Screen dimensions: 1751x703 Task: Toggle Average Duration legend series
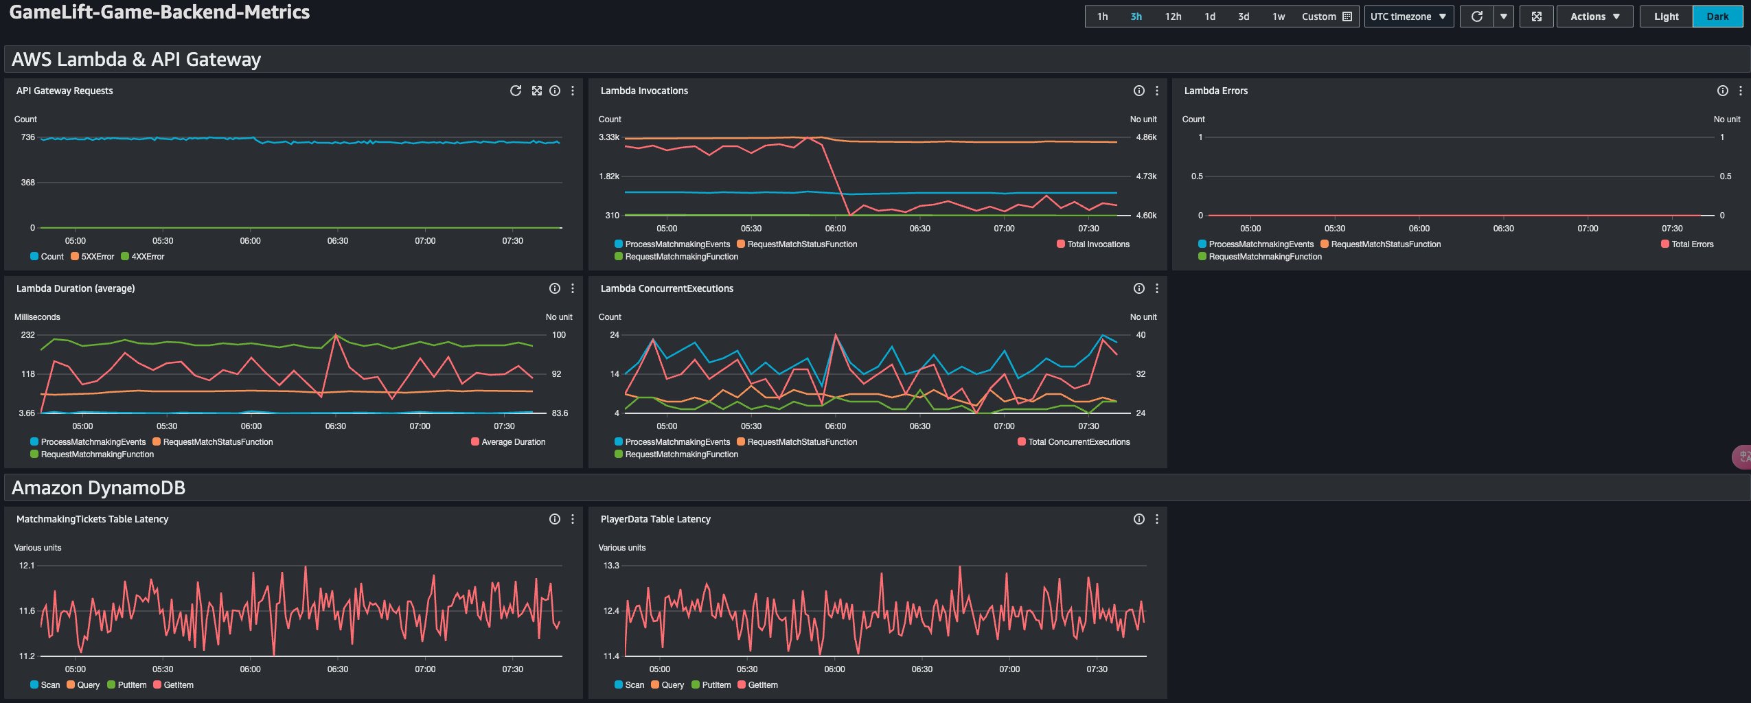508,442
